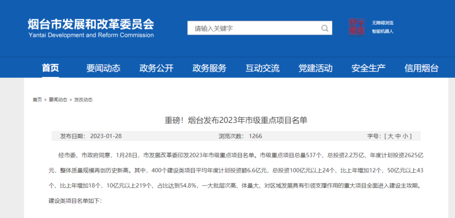
Task: Set font size to small (小)
Action: [404, 136]
